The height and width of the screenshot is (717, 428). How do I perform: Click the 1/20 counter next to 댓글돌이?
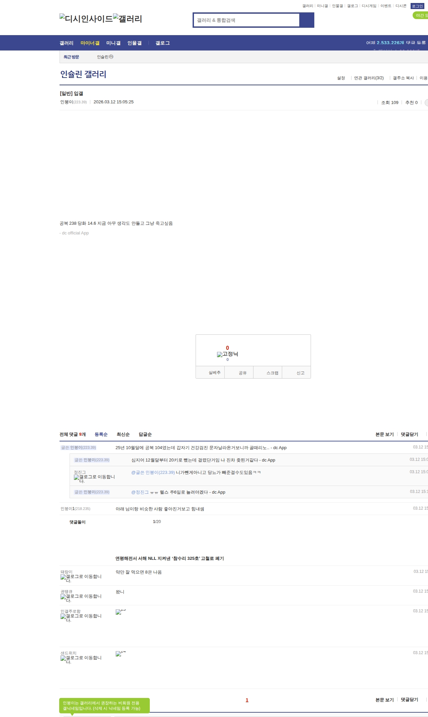[x=157, y=522]
